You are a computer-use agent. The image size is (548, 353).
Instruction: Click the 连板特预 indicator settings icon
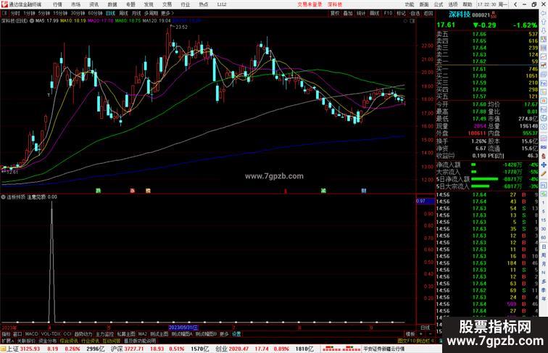(x=3, y=196)
